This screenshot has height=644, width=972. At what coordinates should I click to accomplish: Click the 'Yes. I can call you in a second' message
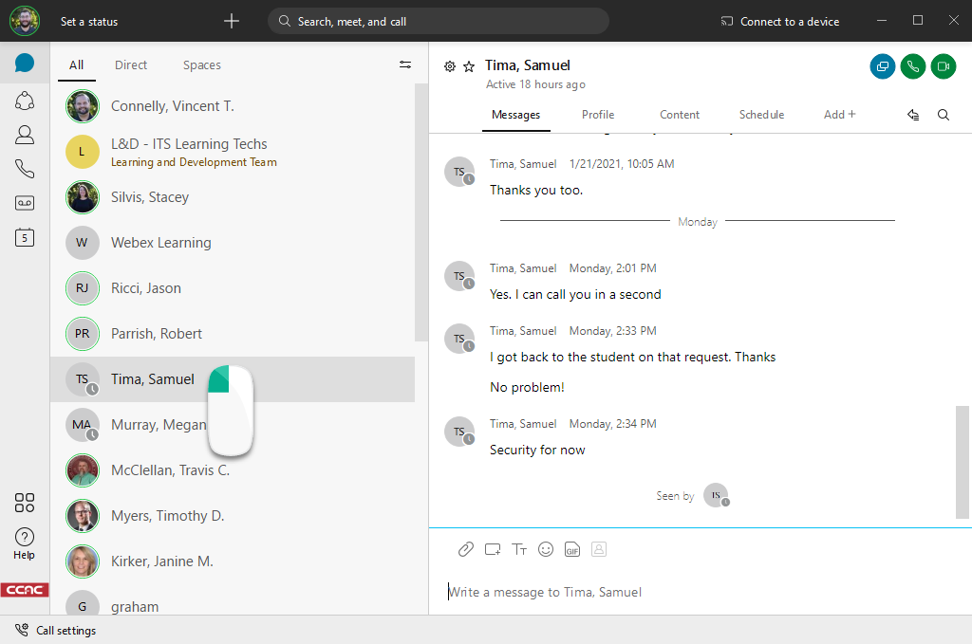(575, 295)
